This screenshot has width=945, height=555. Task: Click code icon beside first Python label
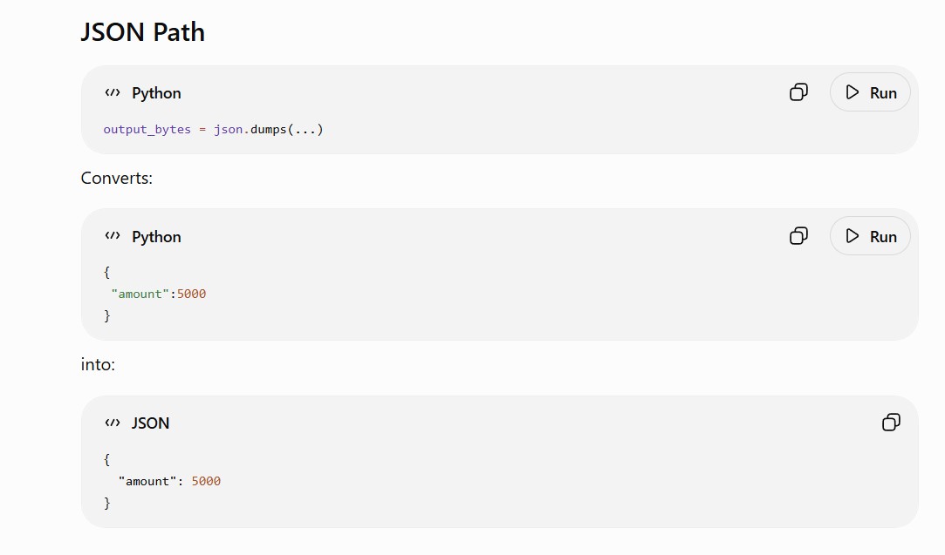[113, 92]
